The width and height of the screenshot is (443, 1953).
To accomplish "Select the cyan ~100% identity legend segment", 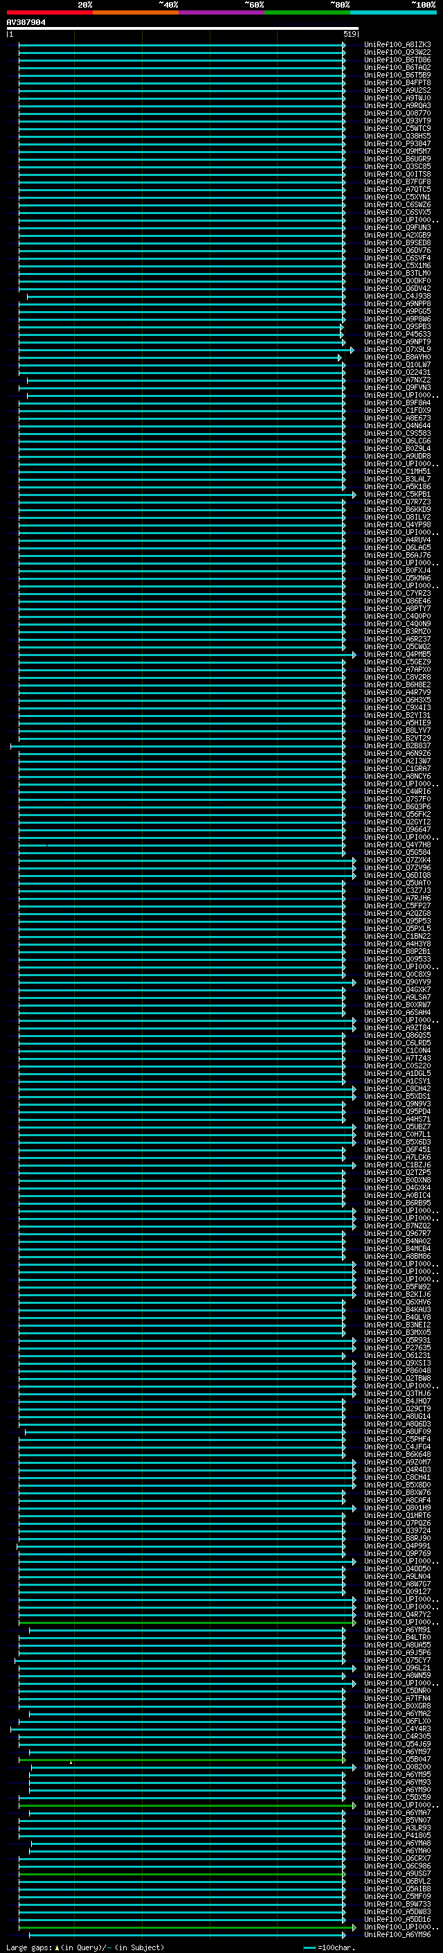I will click(x=394, y=12).
